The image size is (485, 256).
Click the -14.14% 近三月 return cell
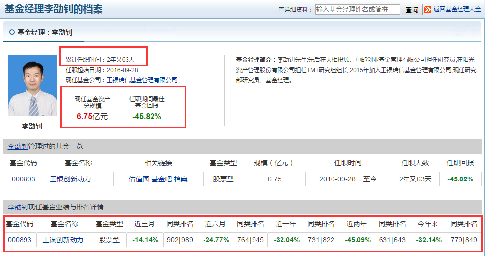(145, 240)
